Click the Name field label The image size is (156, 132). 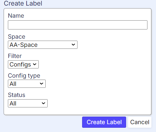tap(16, 16)
